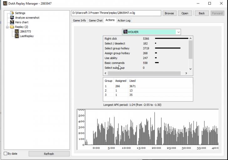Click the 20:00 label on the chart
Screen dimensions: 228x160
(x=156, y=148)
